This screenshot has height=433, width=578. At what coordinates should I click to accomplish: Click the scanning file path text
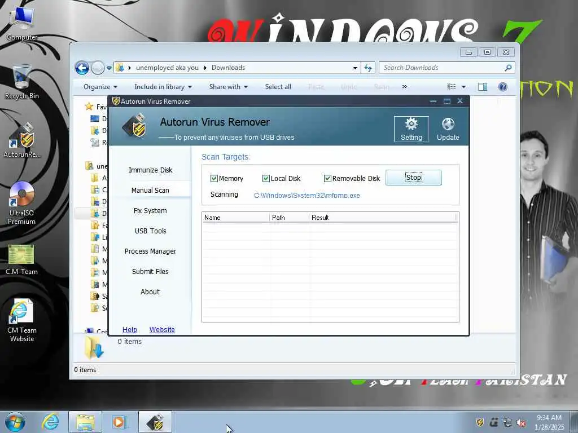pos(307,196)
